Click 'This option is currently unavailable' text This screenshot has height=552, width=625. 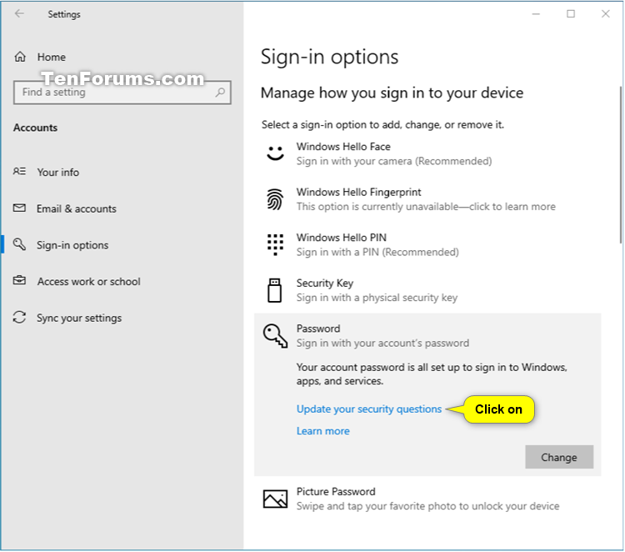coord(377,207)
